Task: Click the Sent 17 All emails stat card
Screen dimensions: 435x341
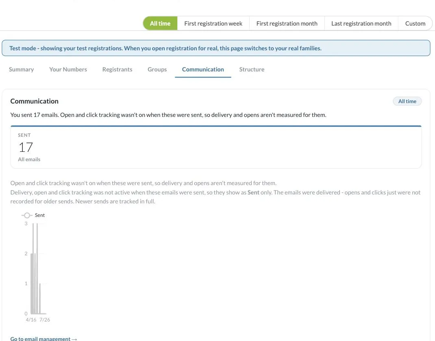Action: (x=216, y=147)
